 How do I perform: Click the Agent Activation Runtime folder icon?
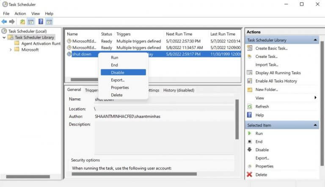[x=17, y=43]
